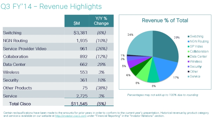
Task: Select the '10%' change value for Security
Action: pyautogui.click(x=101, y=80)
